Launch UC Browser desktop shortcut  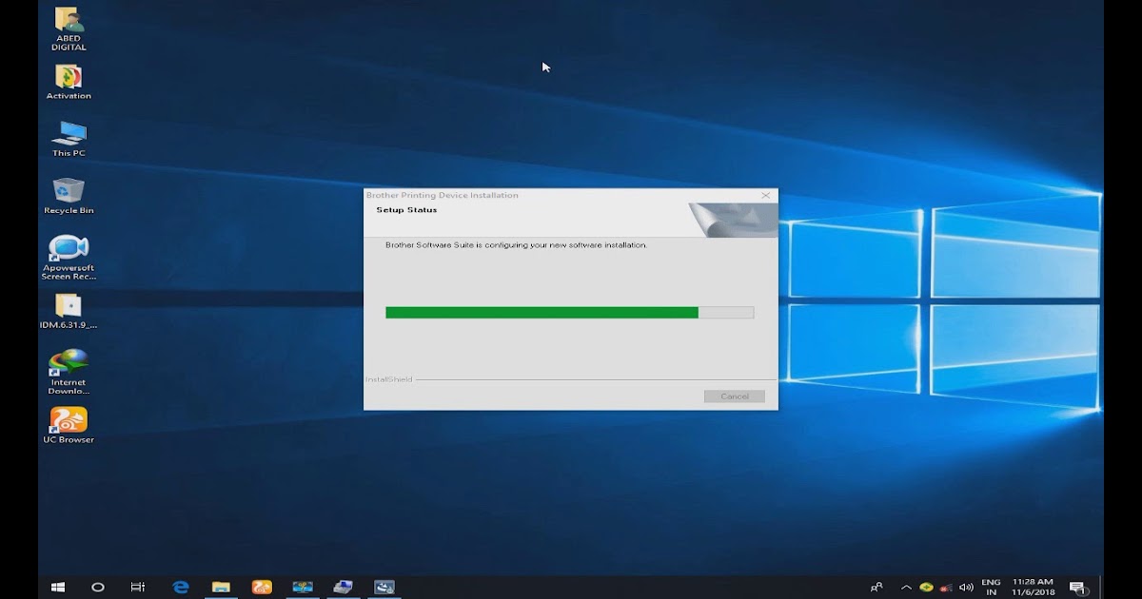(69, 425)
